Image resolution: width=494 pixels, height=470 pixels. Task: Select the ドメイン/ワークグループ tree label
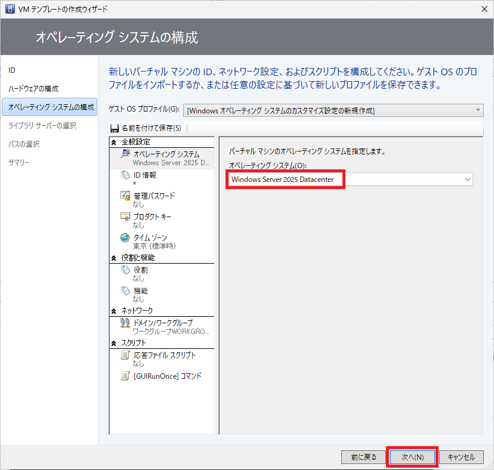(163, 323)
